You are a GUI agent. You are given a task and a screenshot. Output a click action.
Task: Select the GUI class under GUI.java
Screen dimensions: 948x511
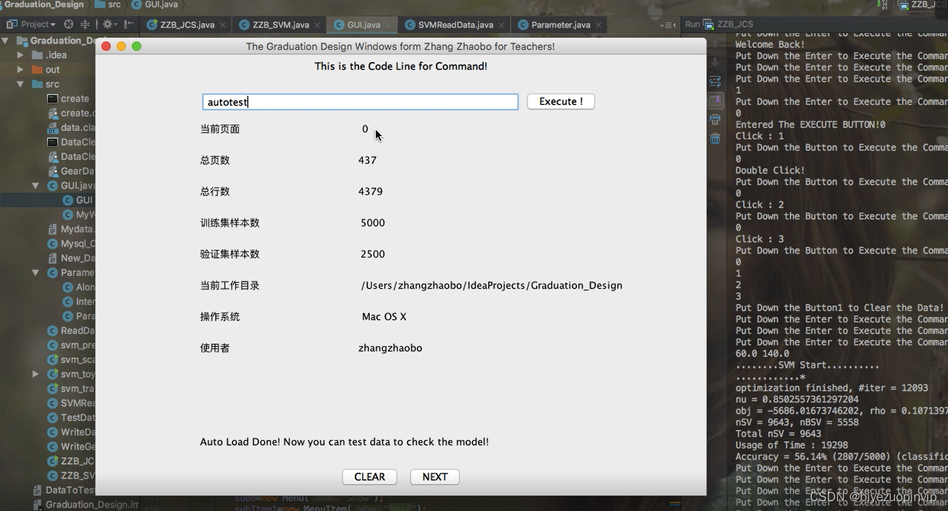coord(77,200)
